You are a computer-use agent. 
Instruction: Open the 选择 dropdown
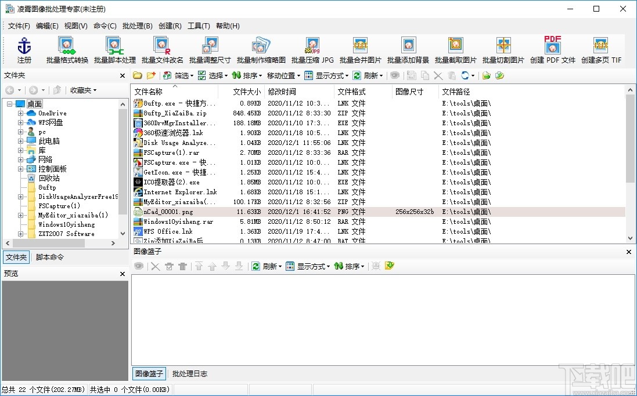tap(213, 75)
